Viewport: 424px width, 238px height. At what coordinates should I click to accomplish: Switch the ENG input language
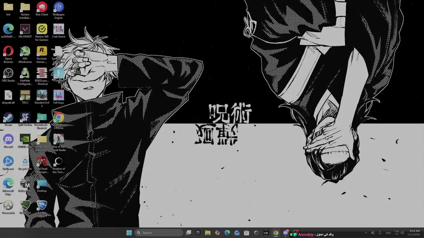(388, 233)
